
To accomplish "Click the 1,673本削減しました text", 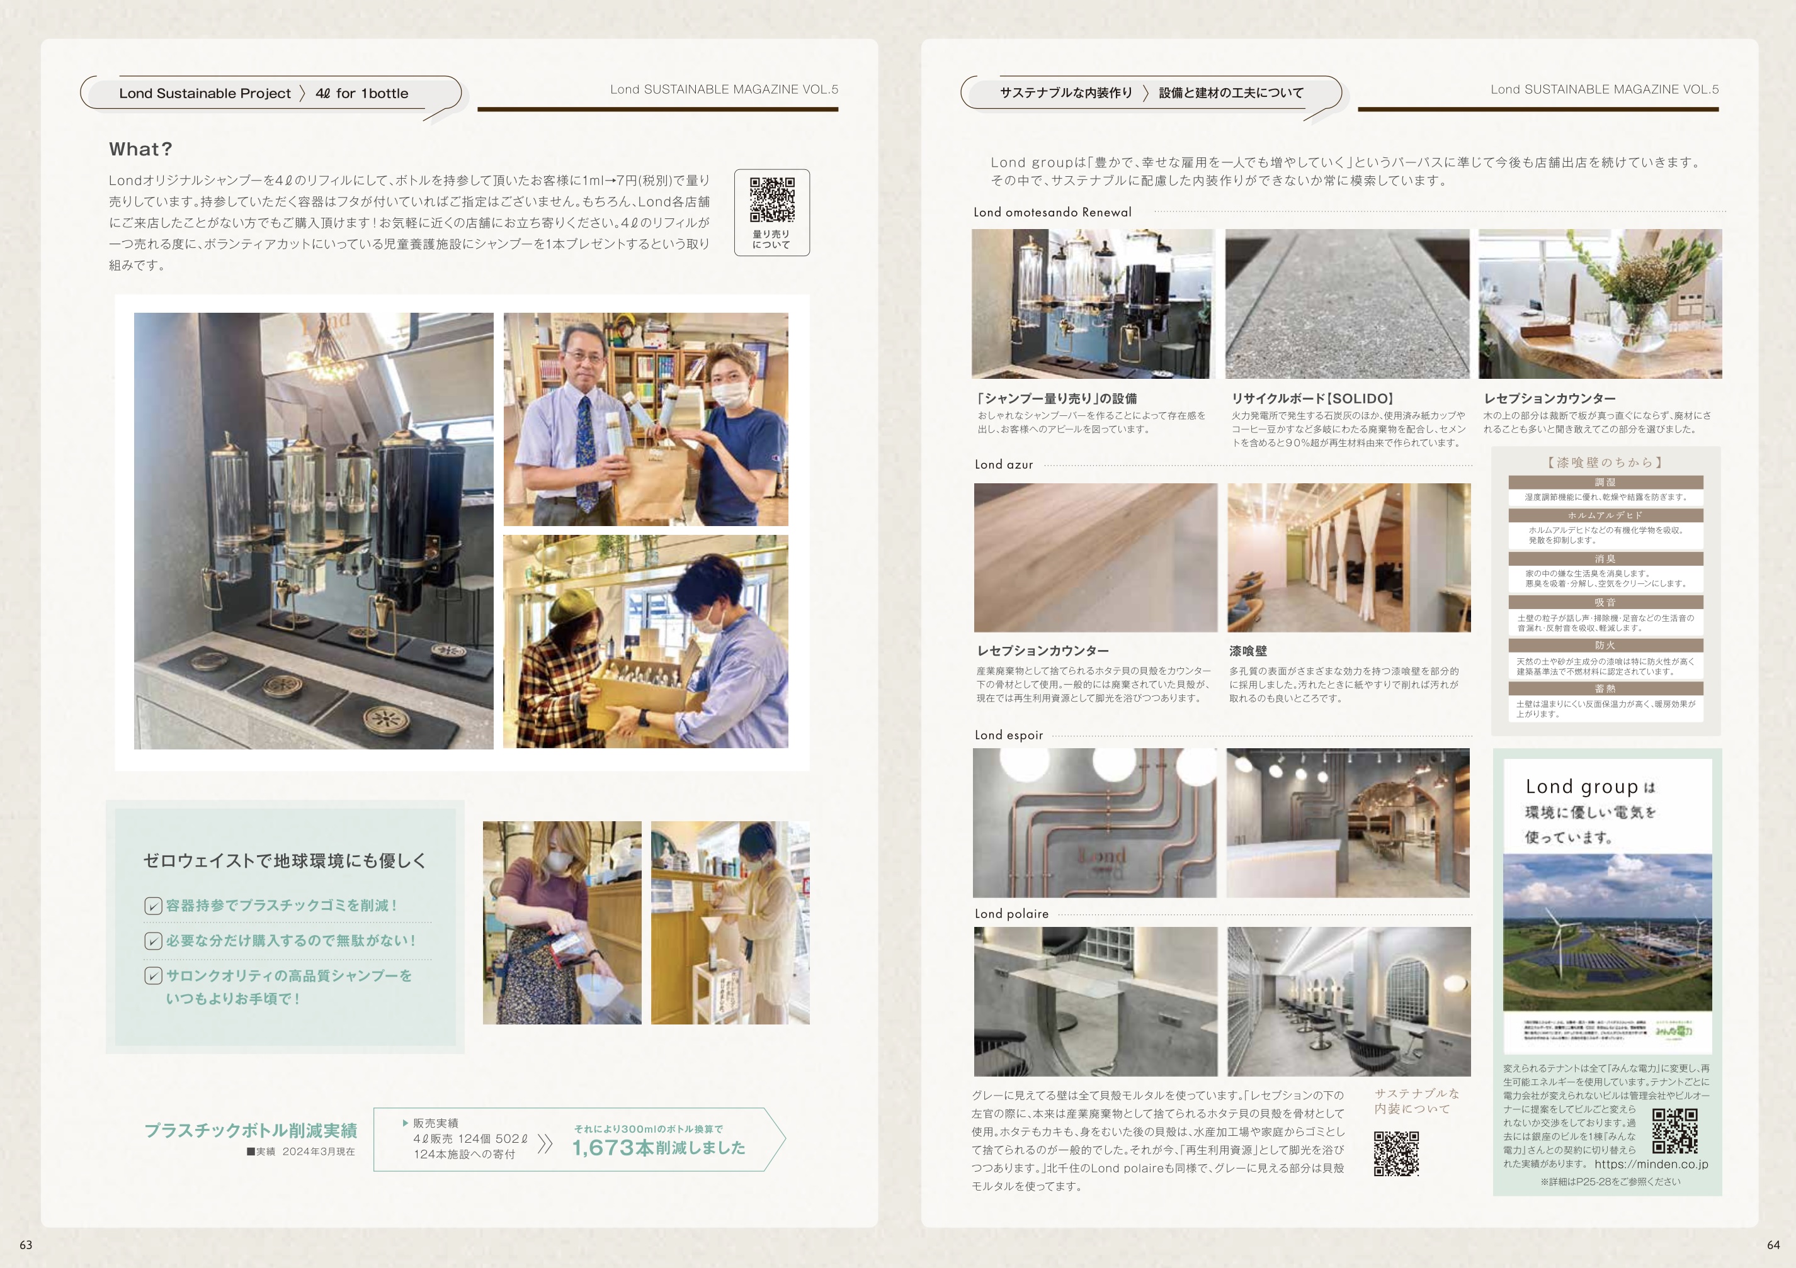I will click(x=659, y=1148).
